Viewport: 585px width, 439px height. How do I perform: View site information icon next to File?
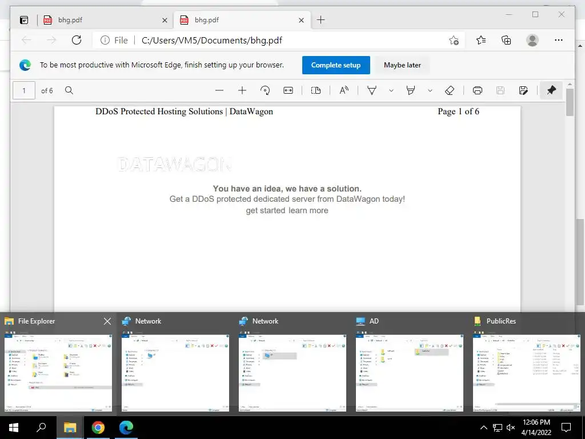coord(105,40)
